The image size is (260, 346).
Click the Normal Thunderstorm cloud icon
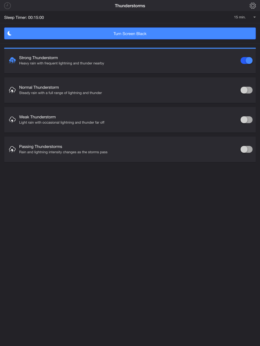coord(12,90)
